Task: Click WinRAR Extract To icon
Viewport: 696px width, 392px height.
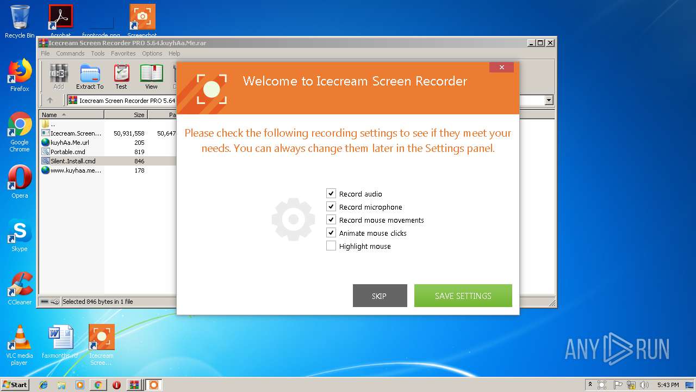Action: point(90,77)
